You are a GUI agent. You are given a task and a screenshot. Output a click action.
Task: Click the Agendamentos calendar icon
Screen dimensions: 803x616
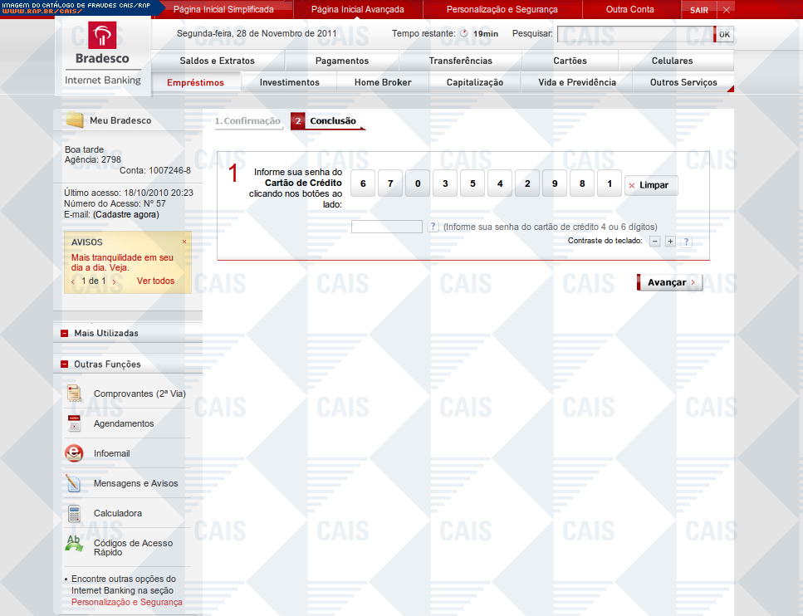(x=75, y=423)
